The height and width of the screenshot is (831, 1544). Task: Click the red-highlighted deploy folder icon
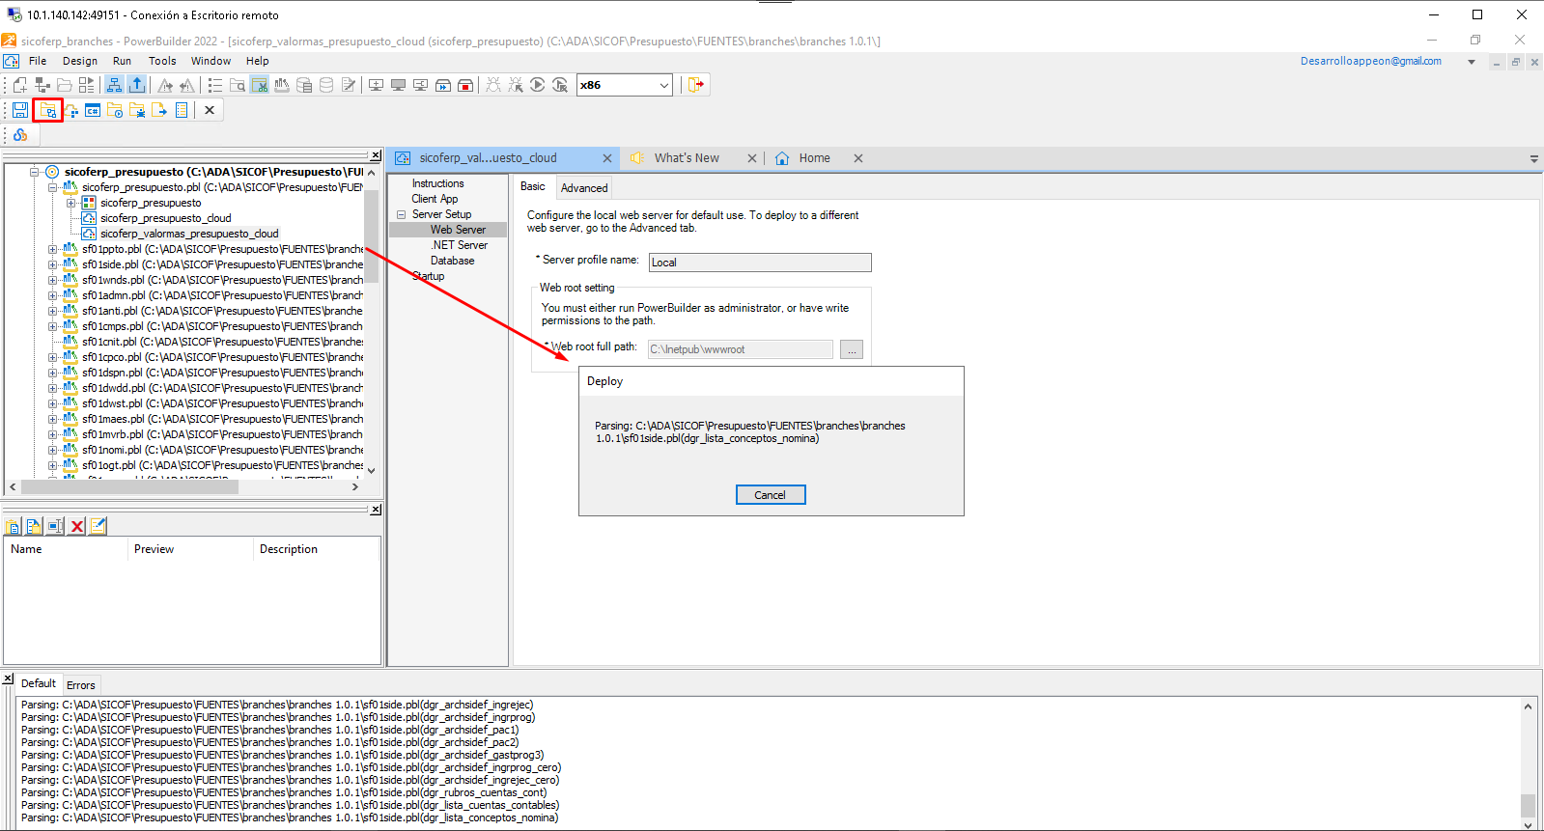[47, 110]
